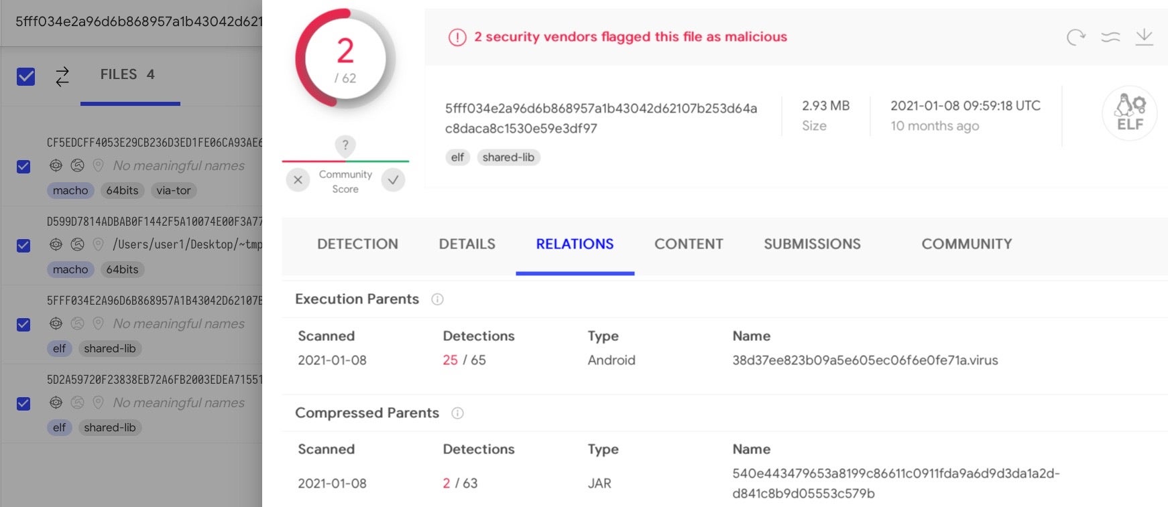This screenshot has width=1168, height=507.
Task: Click Execution Parents info icon
Action: 437,299
